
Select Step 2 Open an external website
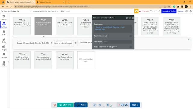click(x=63, y=43)
